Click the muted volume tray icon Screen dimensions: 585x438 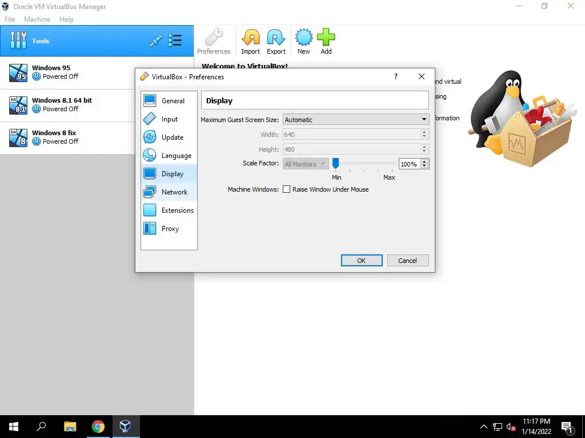pos(511,427)
